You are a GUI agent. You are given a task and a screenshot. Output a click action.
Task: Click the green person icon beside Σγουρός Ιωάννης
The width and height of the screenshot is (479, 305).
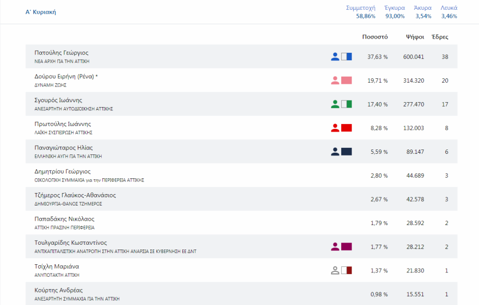coord(335,104)
